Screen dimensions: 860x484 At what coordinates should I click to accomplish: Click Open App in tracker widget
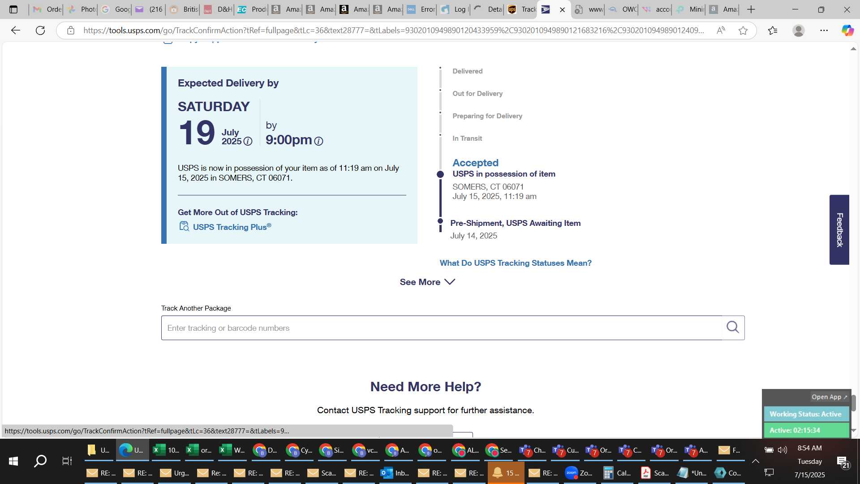829,397
